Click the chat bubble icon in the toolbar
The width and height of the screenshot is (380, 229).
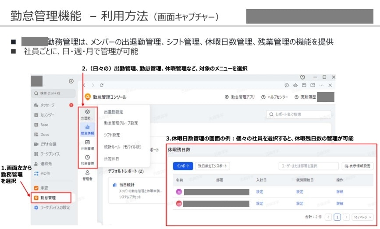(287, 85)
